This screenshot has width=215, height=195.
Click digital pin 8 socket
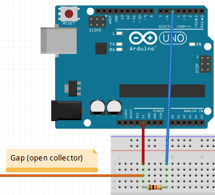pos(151,11)
